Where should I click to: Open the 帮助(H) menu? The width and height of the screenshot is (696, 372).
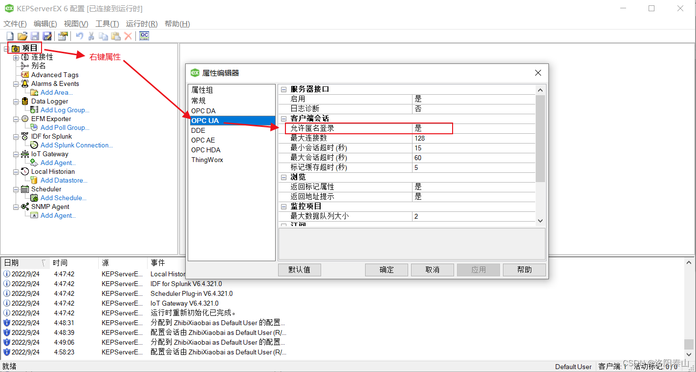coord(177,24)
